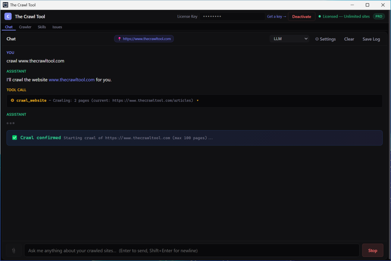The height and width of the screenshot is (261, 391).
Task: Click the 'License Key' label
Action: click(x=187, y=16)
